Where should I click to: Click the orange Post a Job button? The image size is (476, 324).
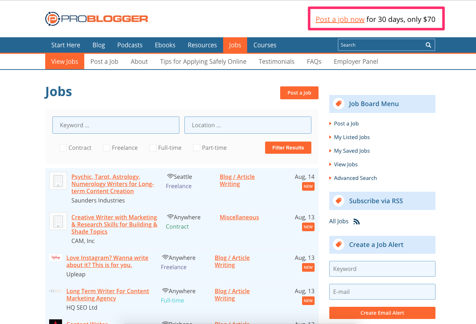[x=299, y=93]
